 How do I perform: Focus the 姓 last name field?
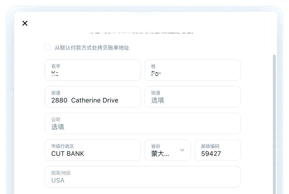click(193, 70)
